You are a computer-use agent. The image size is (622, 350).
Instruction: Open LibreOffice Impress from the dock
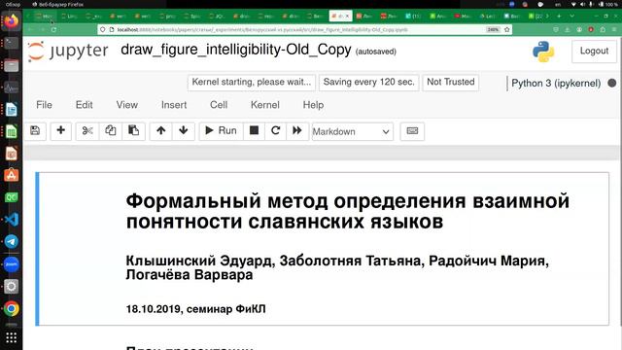pyautogui.click(x=11, y=154)
